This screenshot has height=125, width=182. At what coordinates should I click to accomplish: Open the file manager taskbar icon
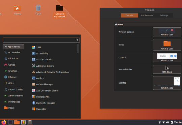pyautogui.click(x=17, y=122)
